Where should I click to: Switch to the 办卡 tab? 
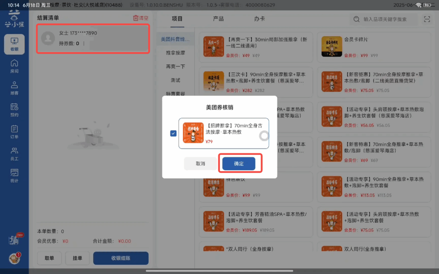259,19
